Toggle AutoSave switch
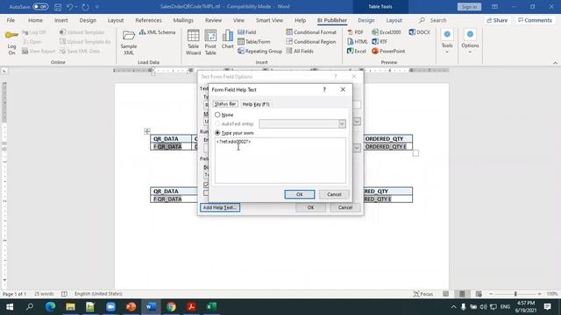This screenshot has width=561, height=315. [x=40, y=7]
